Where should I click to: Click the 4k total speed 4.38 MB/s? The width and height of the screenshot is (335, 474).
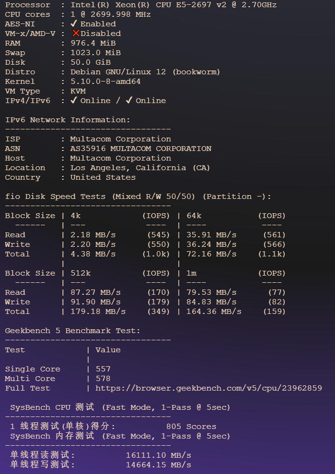[93, 254]
